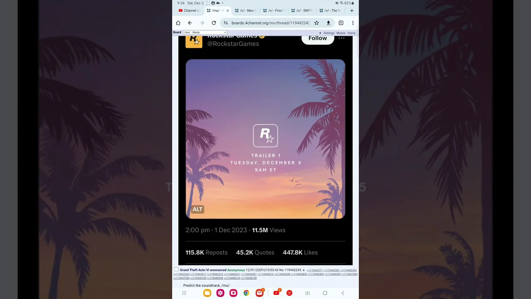
Task: Go to the Chrome home page icon
Action: coord(178,23)
